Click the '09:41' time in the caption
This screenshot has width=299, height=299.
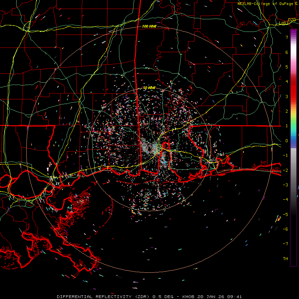pos(235,297)
